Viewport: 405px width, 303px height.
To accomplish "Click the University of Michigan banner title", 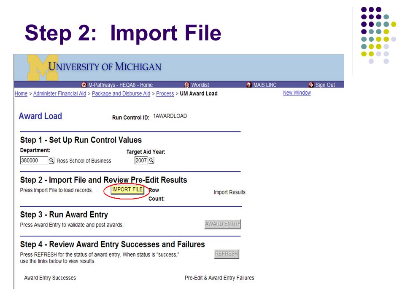I will 105,67.
